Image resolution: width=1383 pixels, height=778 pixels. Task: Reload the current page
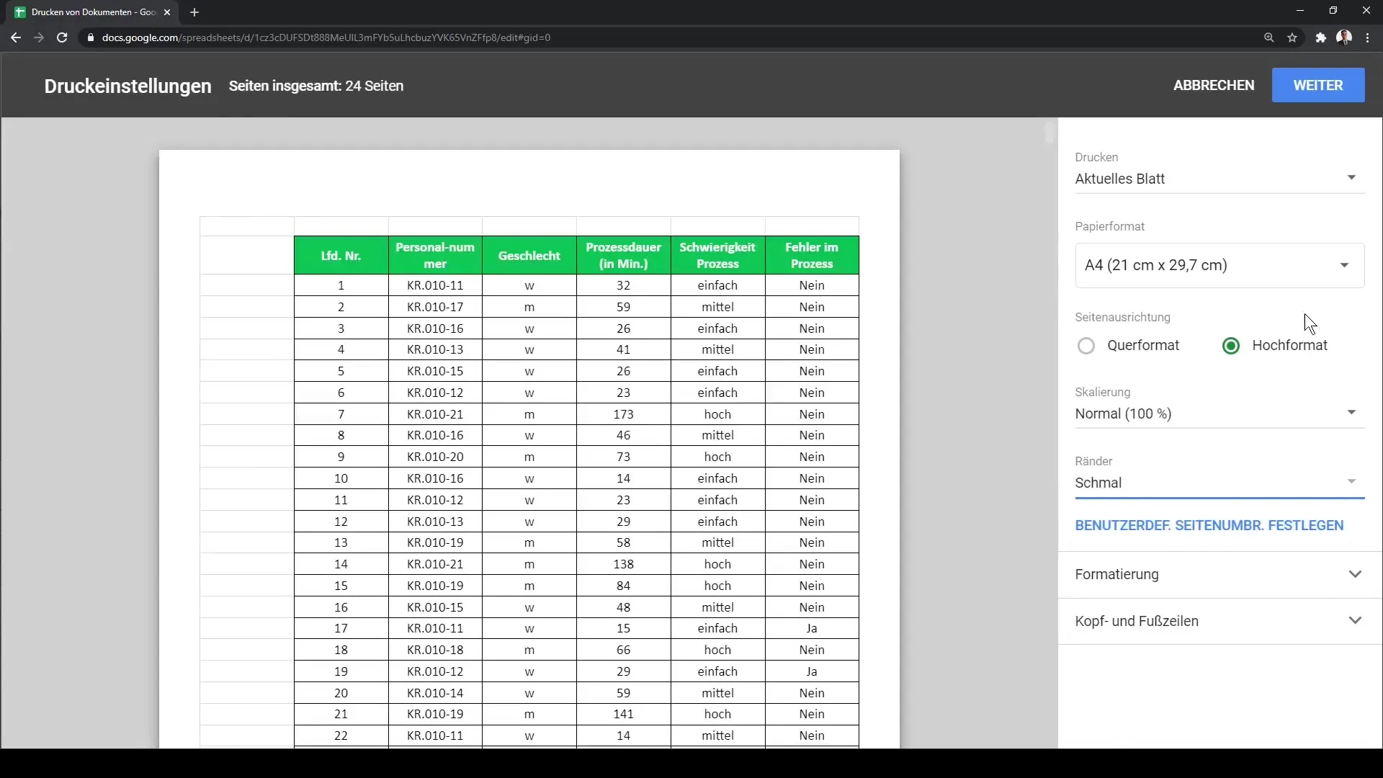(62, 37)
